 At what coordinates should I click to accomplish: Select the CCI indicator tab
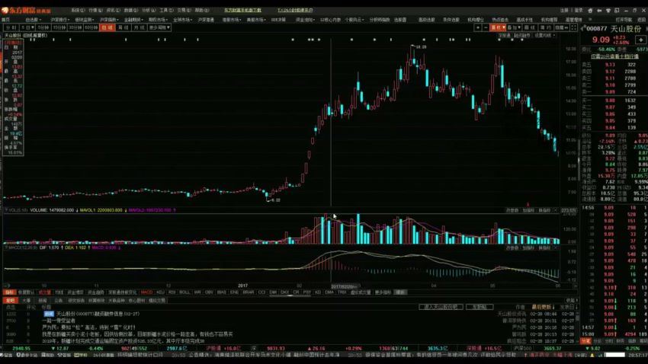261,292
